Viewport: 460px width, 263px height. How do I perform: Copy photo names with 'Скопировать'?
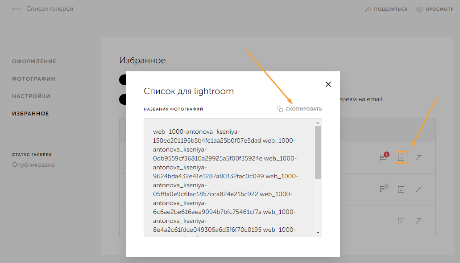point(299,109)
